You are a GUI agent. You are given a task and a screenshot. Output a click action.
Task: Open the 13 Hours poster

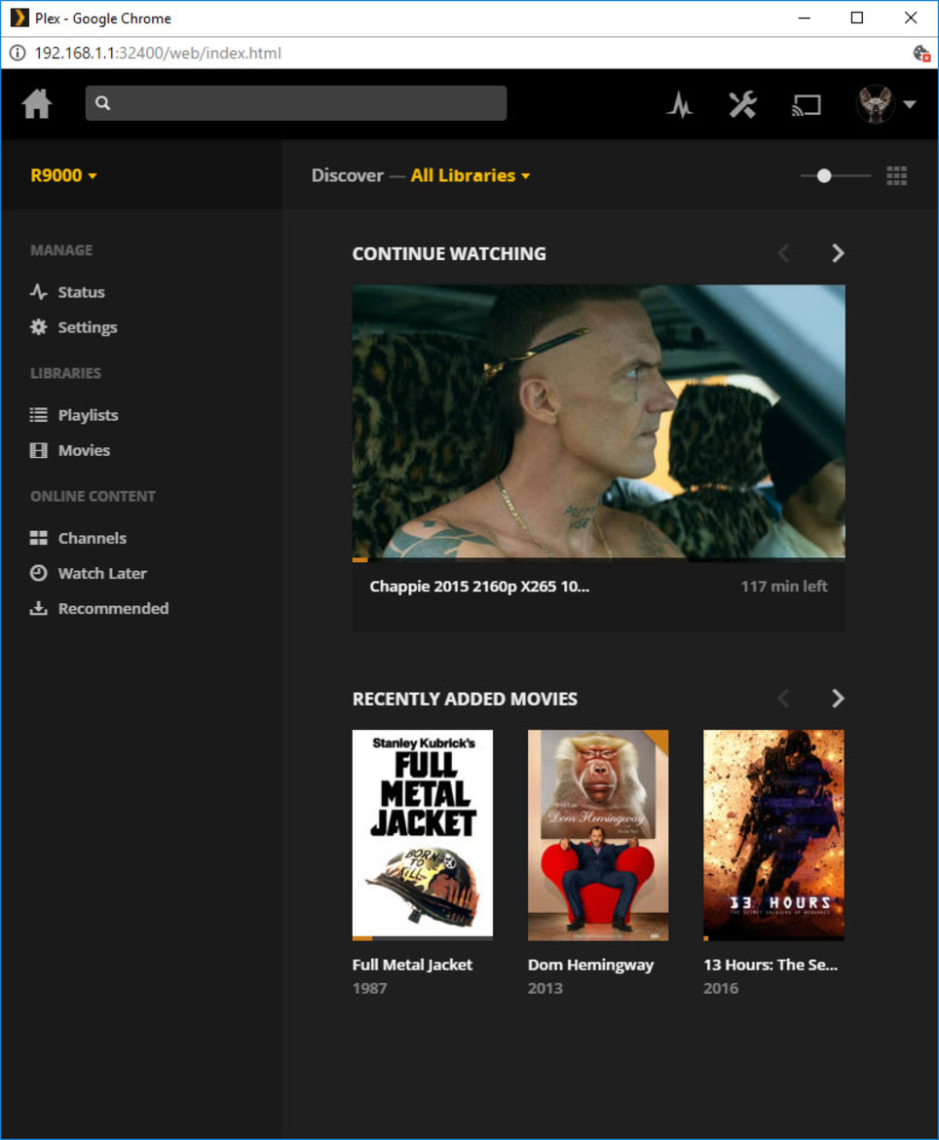pos(774,835)
